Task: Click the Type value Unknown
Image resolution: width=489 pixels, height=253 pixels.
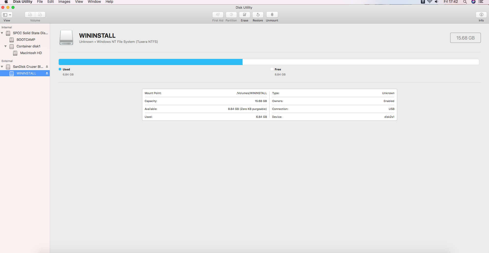Action: [388, 93]
